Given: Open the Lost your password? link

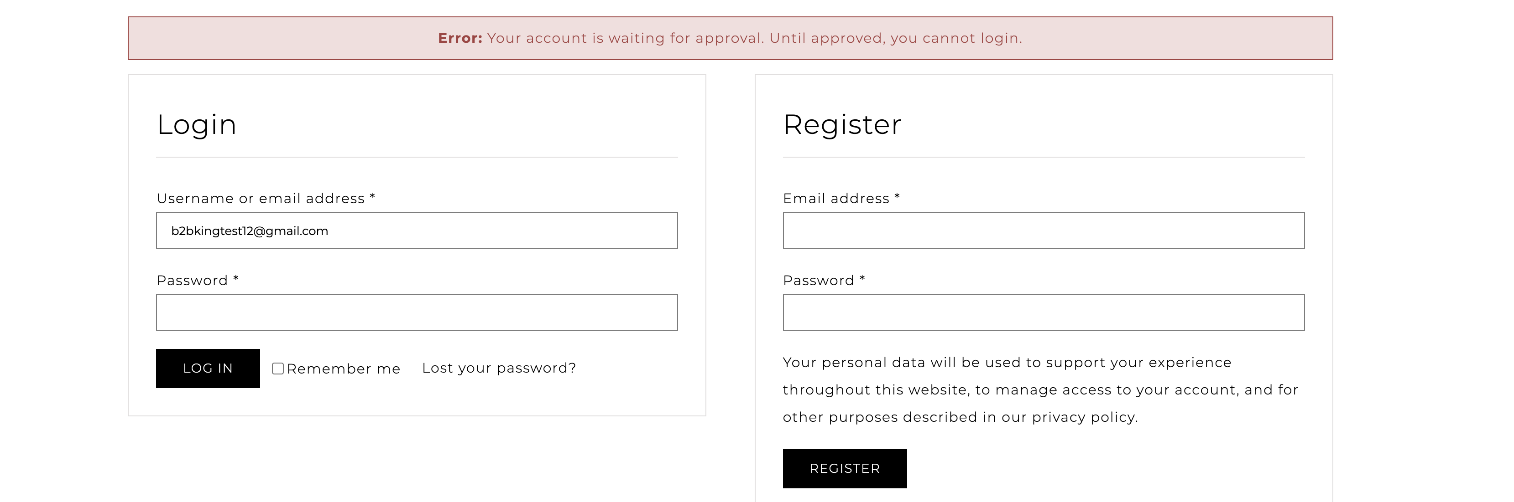Looking at the screenshot, I should coord(499,368).
